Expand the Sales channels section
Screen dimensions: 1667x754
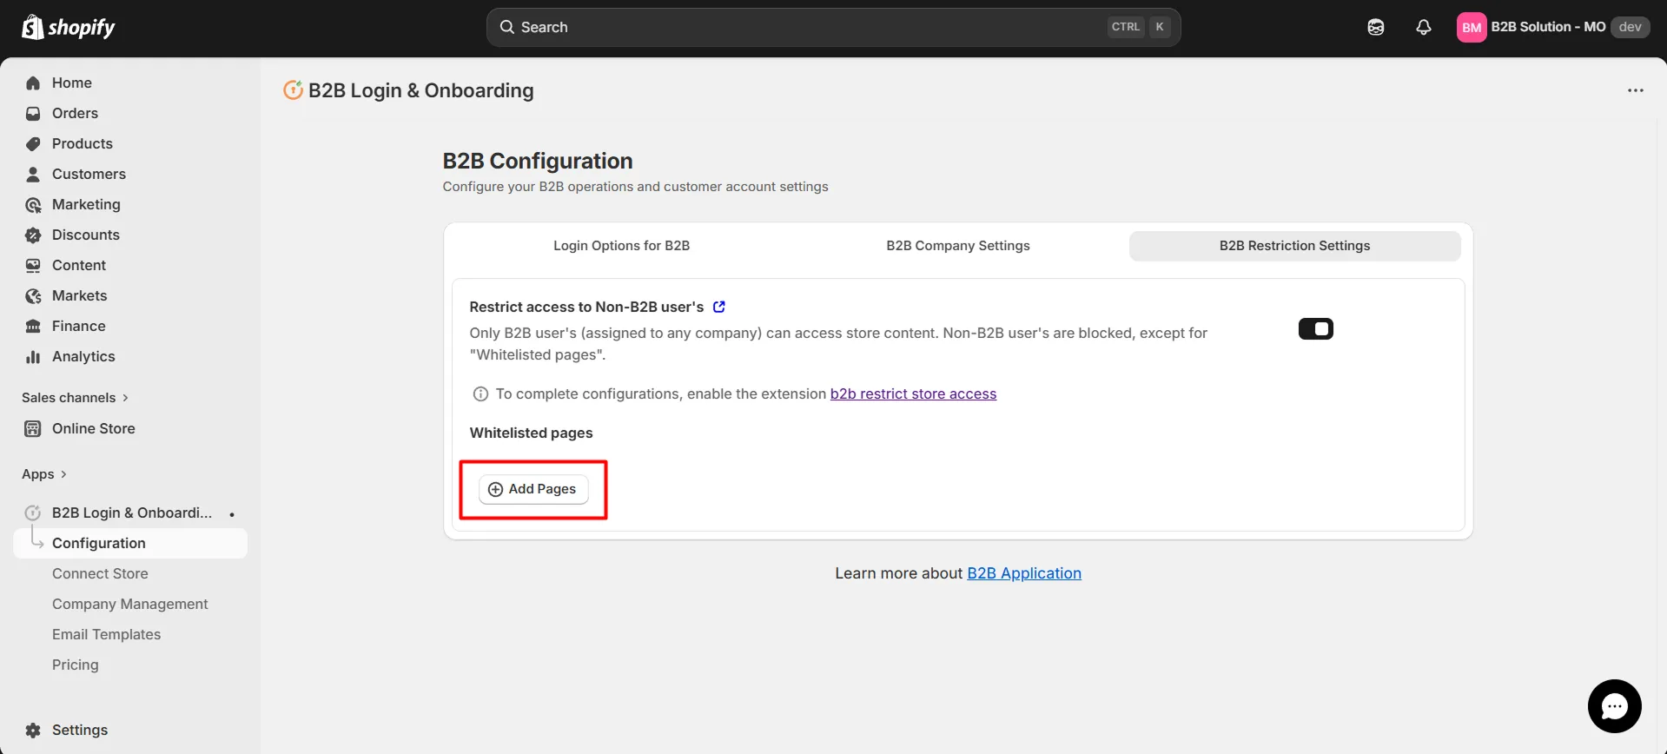tap(76, 397)
